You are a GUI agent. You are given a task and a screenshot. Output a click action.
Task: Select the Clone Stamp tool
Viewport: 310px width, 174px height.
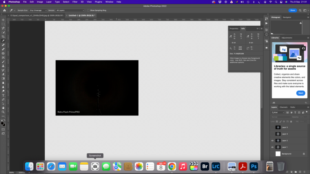(x=3, y=66)
